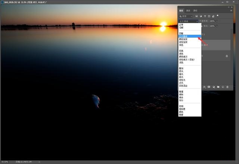Click the IMG CR2 document title text
This screenshot has width=239, height=164.
25,2
